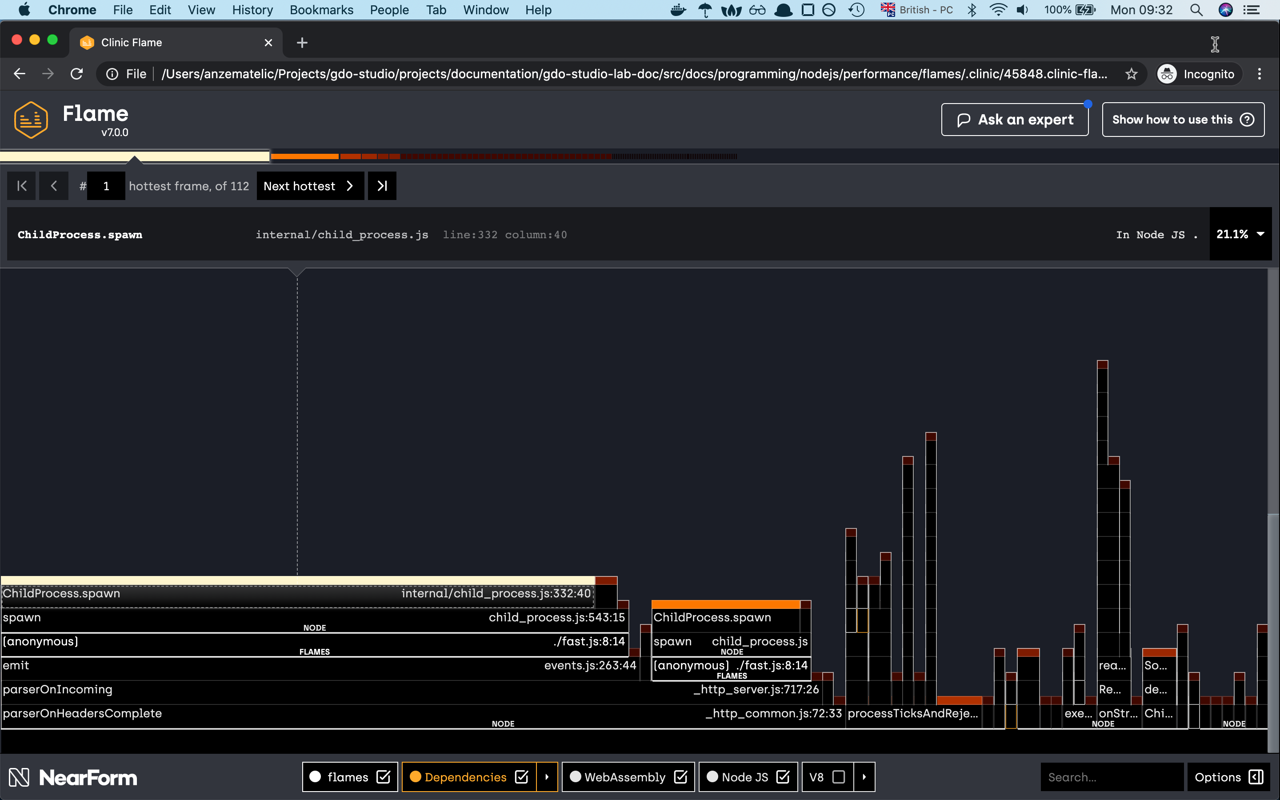Expand the Dependencies filter options
The height and width of the screenshot is (800, 1280).
[x=547, y=777]
